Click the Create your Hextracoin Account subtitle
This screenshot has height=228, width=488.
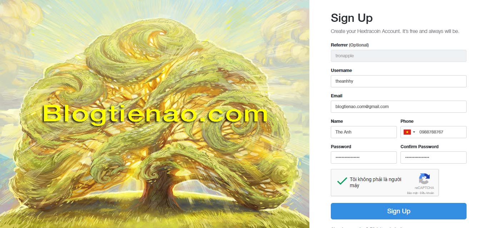395,31
